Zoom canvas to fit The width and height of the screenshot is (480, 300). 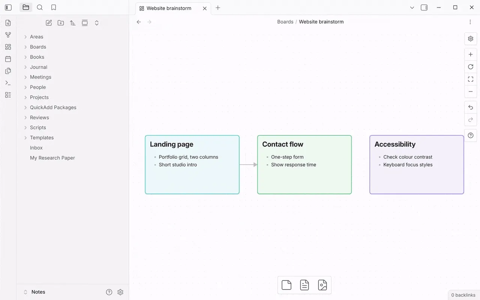click(x=471, y=79)
